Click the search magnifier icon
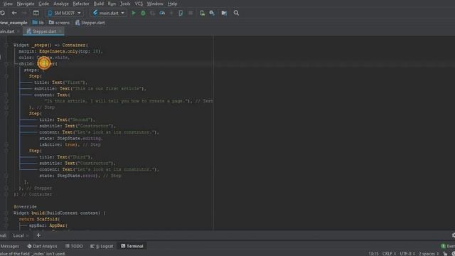 (x=236, y=13)
